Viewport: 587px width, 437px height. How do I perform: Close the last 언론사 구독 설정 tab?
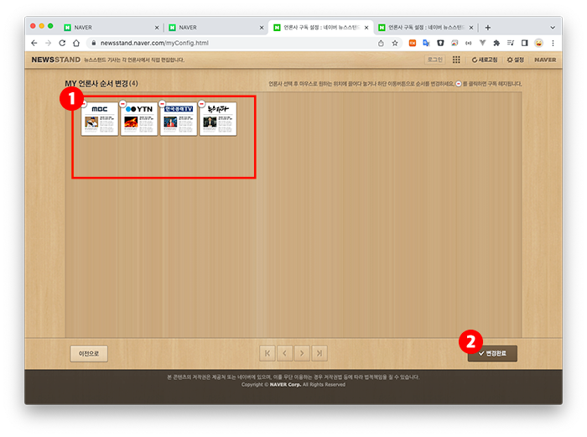471,28
